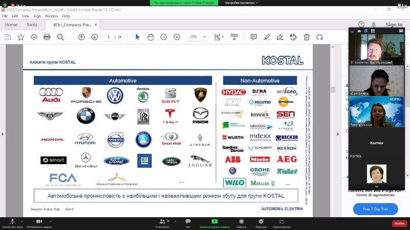Bookmark document with the star icon

click(x=20, y=37)
